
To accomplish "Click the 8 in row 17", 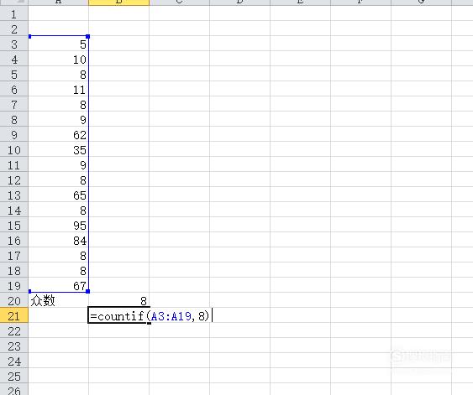I will click(x=59, y=255).
